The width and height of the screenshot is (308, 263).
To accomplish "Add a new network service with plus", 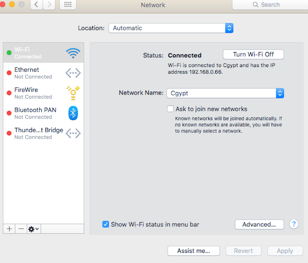I will [9, 229].
